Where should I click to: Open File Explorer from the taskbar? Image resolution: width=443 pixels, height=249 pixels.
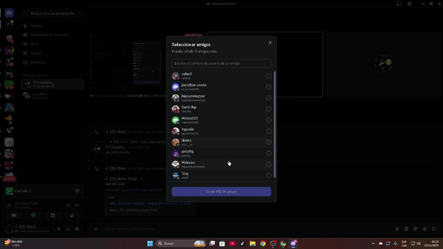(253, 243)
